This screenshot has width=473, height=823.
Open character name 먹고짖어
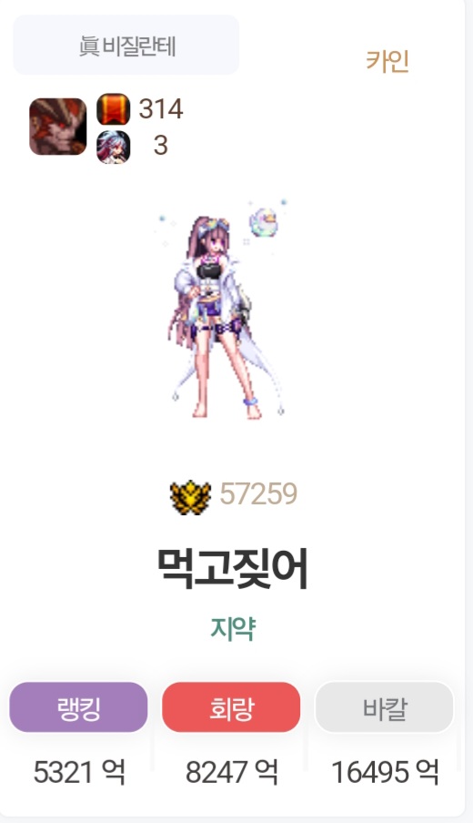[x=233, y=568]
